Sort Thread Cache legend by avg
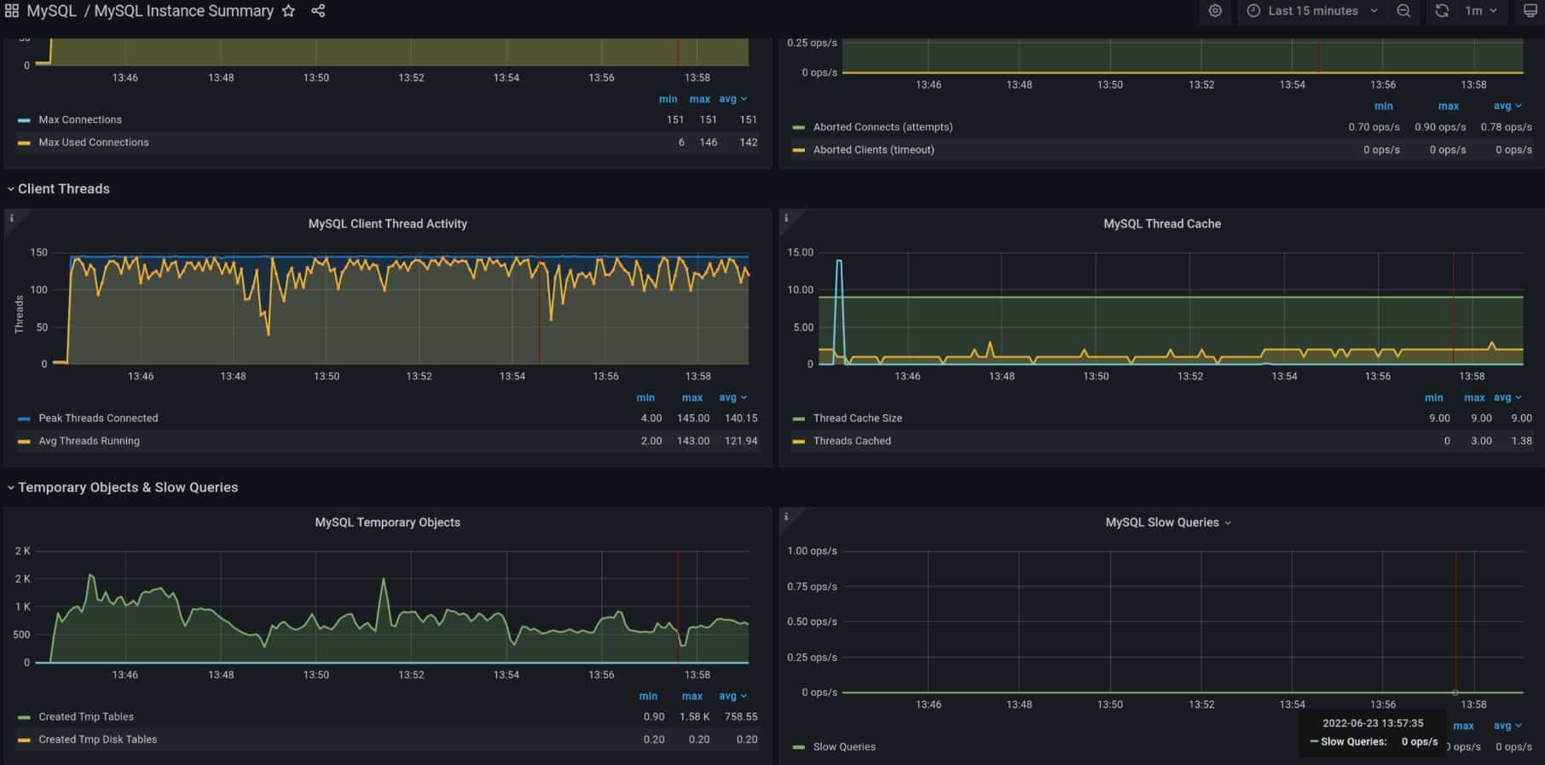The width and height of the screenshot is (1545, 765). coord(1507,397)
